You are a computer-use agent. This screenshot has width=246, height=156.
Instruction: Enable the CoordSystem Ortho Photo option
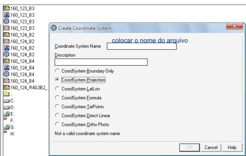tap(58, 125)
